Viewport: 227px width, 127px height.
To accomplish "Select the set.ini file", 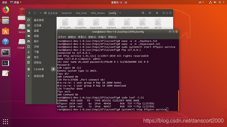I will (158, 23).
